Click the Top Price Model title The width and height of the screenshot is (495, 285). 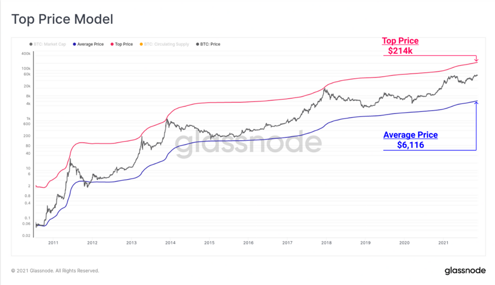(x=62, y=19)
